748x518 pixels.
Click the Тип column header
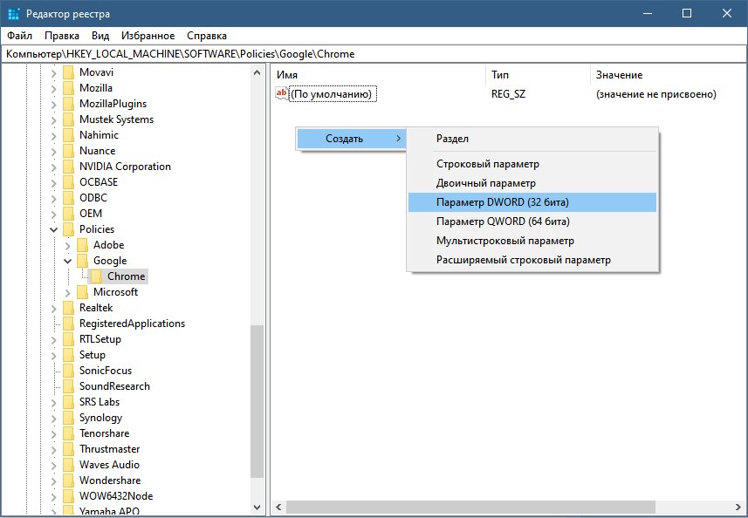(539, 75)
